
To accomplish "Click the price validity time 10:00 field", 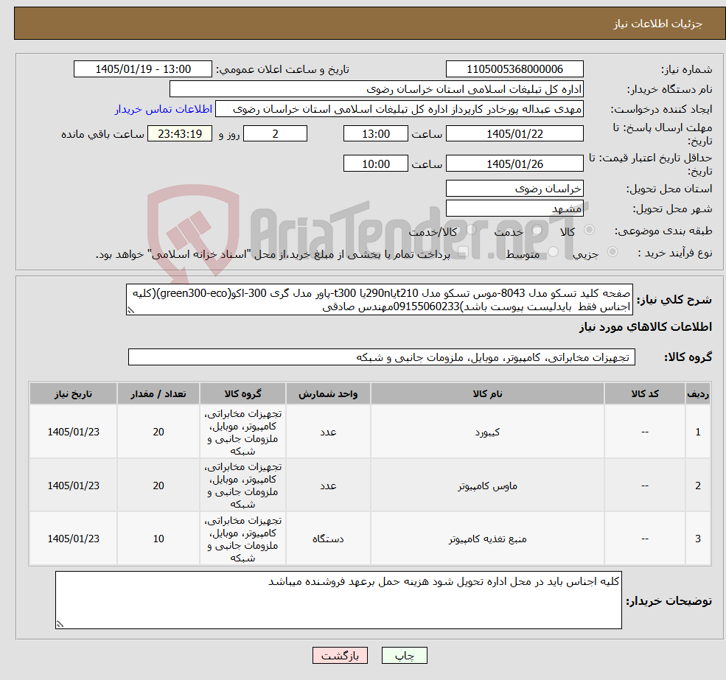I will [x=375, y=164].
